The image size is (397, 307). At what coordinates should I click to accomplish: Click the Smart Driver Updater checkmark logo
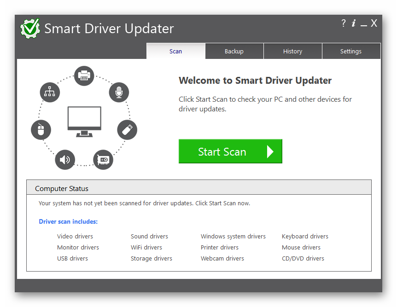30,29
